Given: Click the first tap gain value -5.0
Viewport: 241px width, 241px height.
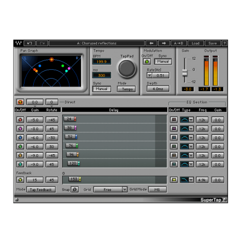Looking at the screenshot, I should tap(35, 120).
